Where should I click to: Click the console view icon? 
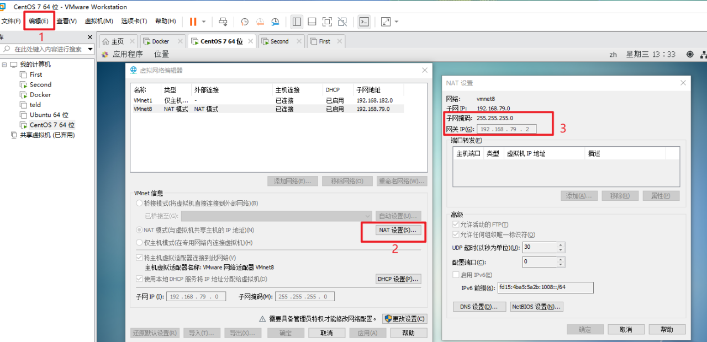point(364,22)
